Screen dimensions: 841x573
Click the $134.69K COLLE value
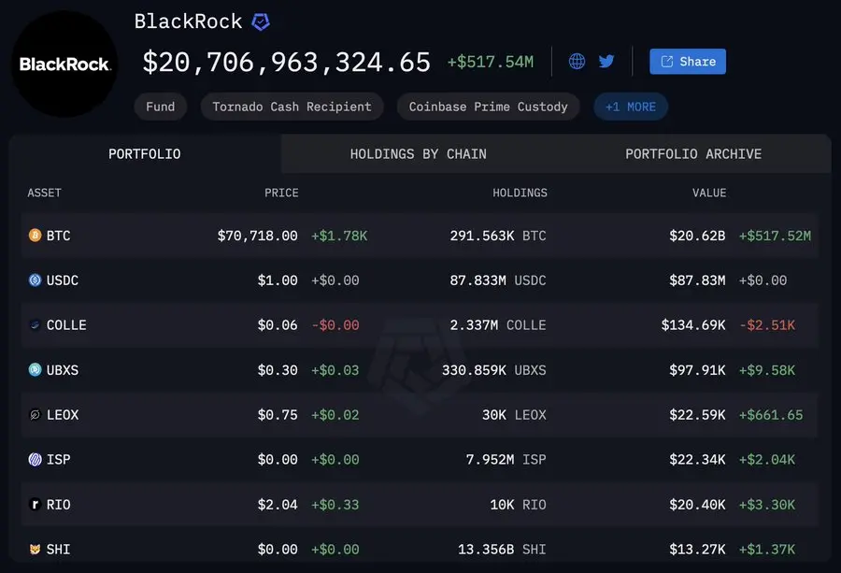(693, 325)
